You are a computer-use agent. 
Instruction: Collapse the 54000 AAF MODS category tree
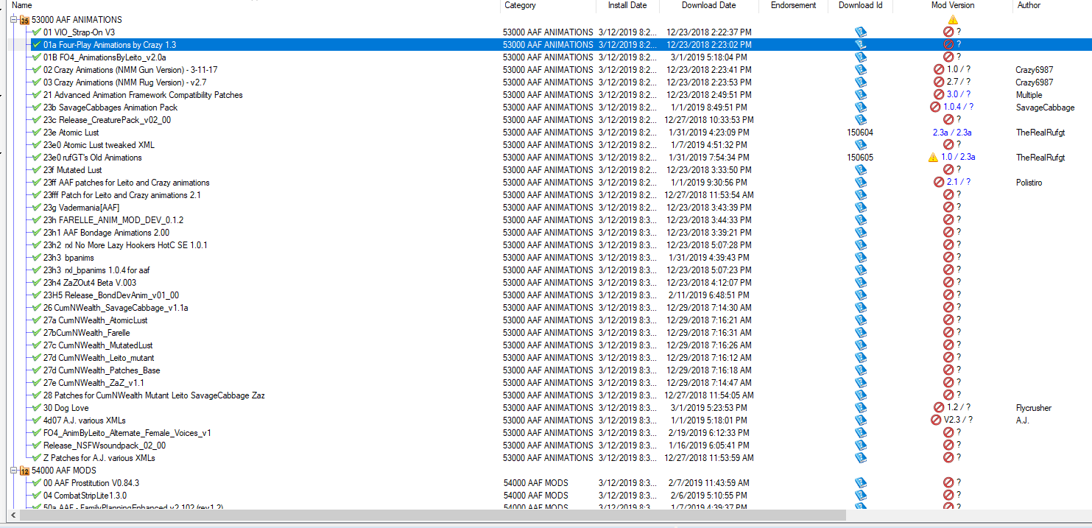coord(13,471)
